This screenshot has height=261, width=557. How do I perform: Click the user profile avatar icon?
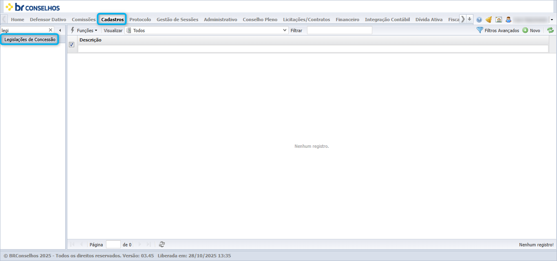508,20
